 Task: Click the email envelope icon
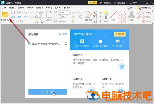click(x=19, y=13)
